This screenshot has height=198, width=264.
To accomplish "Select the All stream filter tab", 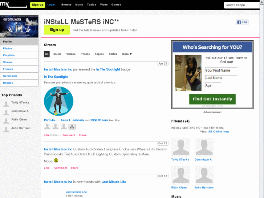I will [46, 54].
